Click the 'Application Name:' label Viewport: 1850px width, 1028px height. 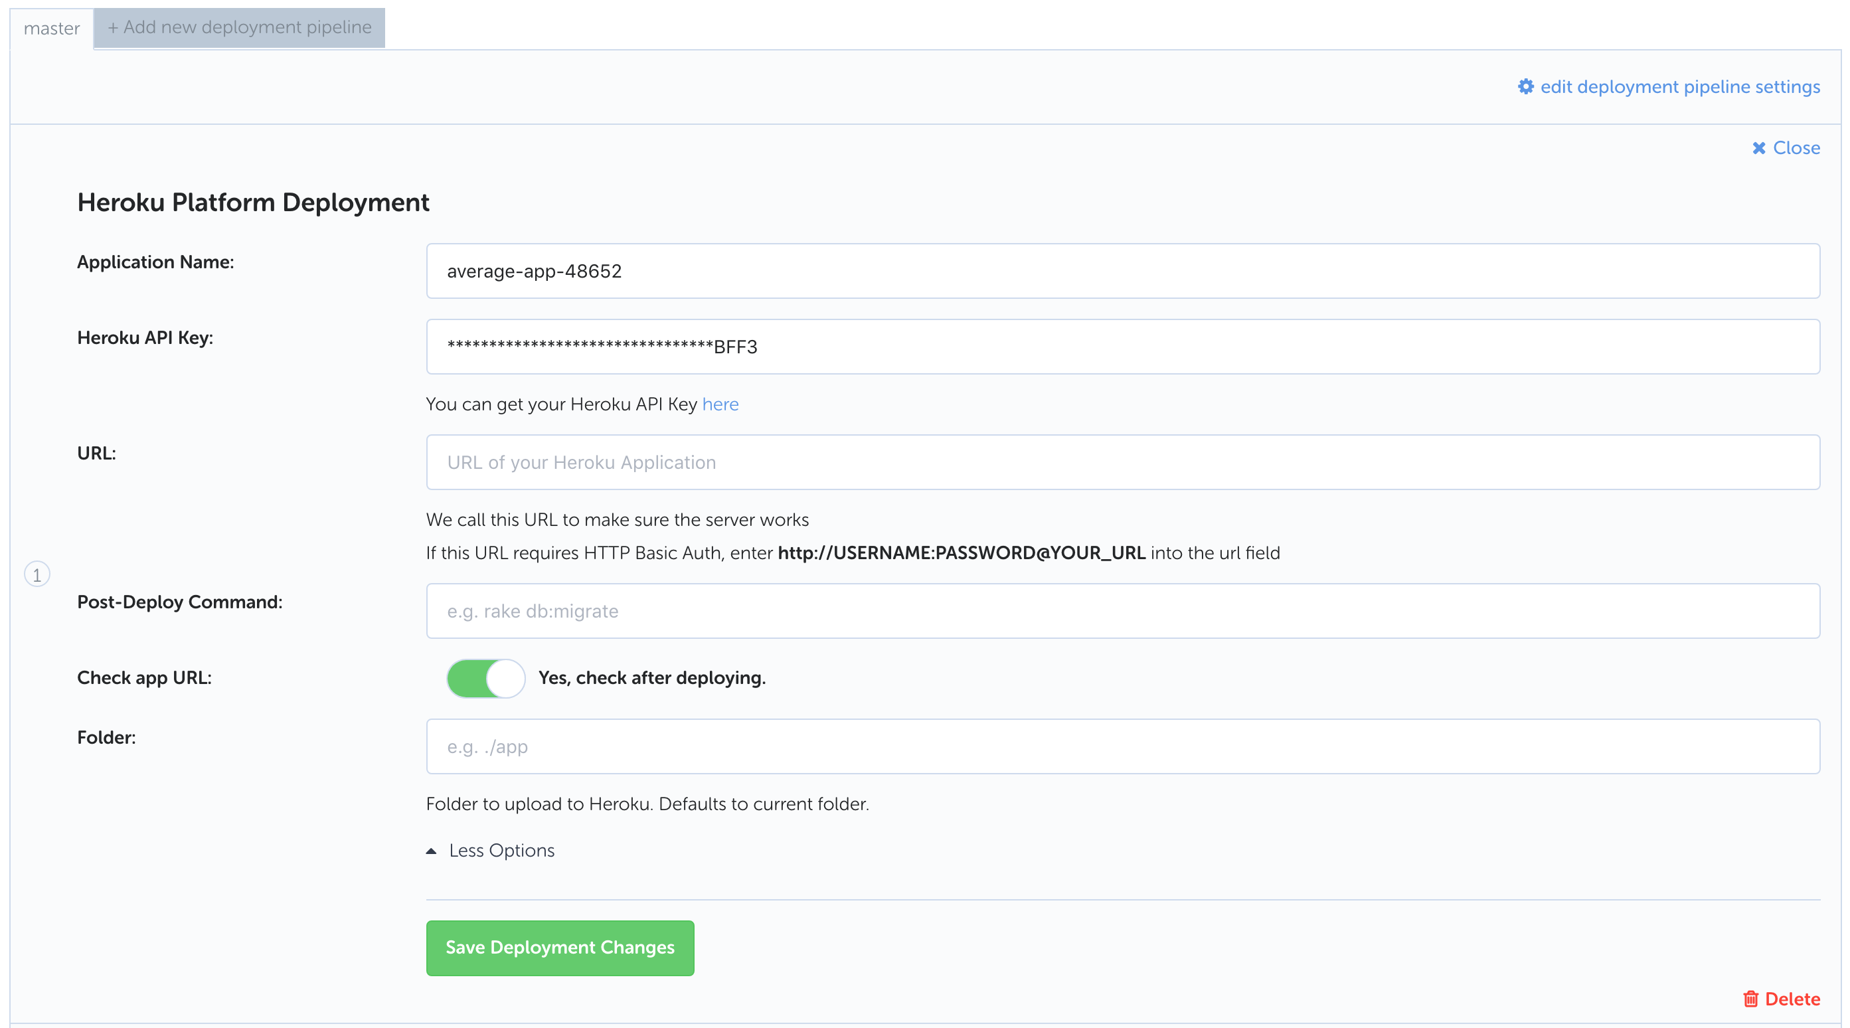pos(155,262)
